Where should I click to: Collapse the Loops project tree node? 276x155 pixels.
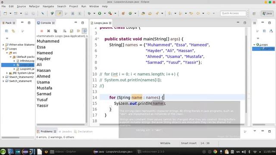click(3, 49)
